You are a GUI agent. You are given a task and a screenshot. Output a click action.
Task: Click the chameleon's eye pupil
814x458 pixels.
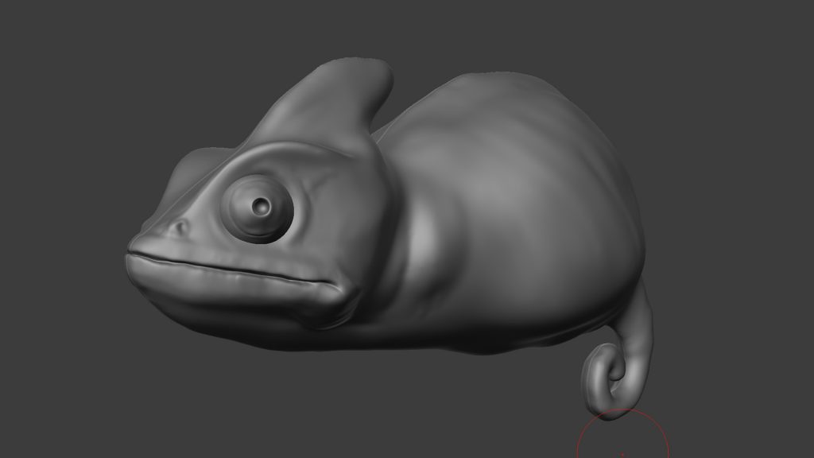click(261, 206)
